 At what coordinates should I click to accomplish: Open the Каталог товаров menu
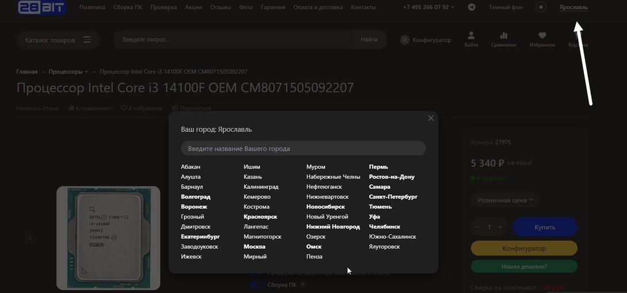[x=58, y=40]
